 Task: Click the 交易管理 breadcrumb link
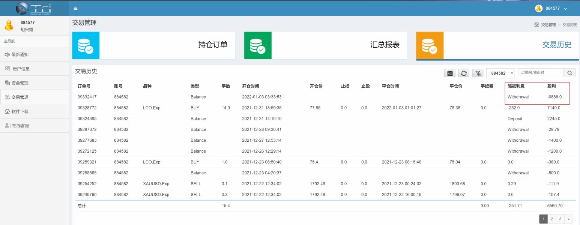tap(548, 25)
